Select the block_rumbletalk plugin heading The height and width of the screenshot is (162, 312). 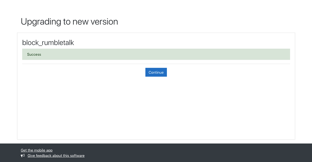point(48,42)
